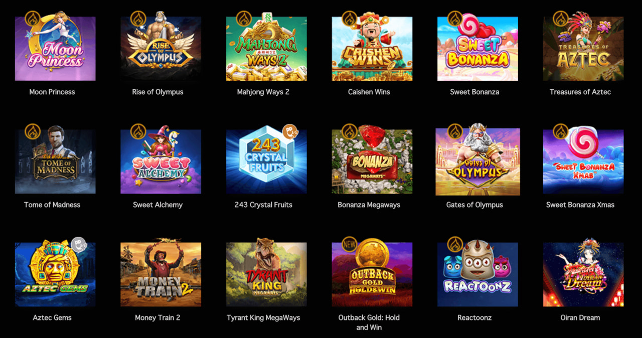Select the Aztec Gems game image
This screenshot has height=338, width=642.
(55, 274)
